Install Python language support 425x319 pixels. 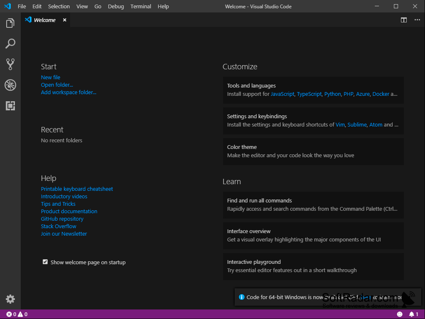pyautogui.click(x=333, y=94)
